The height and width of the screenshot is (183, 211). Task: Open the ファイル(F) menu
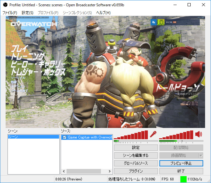click(x=10, y=13)
